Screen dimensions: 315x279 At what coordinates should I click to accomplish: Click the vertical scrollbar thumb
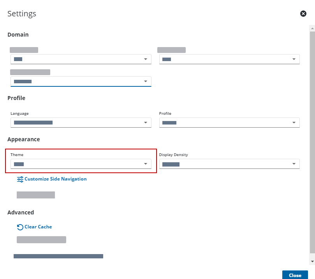[312, 142]
